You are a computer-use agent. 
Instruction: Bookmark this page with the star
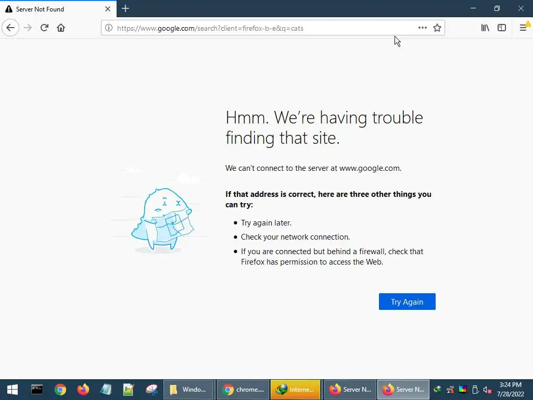(437, 28)
